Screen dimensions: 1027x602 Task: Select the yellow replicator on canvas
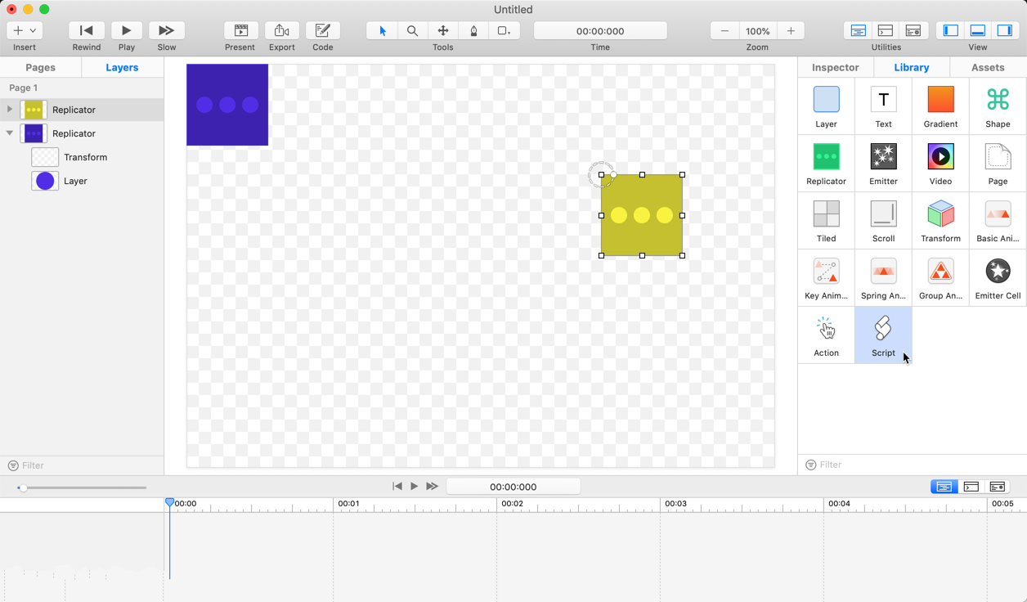click(642, 215)
